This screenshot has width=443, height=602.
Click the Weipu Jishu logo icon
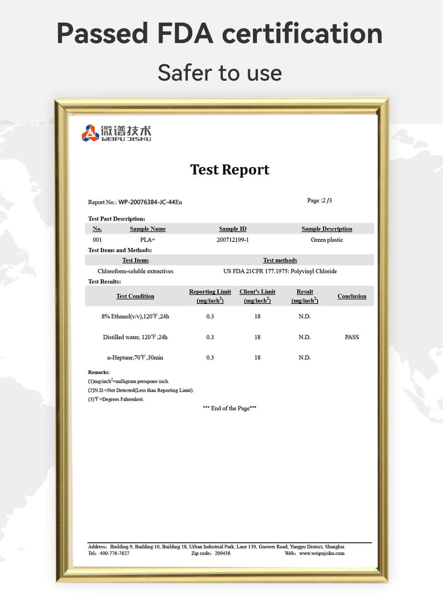(90, 133)
